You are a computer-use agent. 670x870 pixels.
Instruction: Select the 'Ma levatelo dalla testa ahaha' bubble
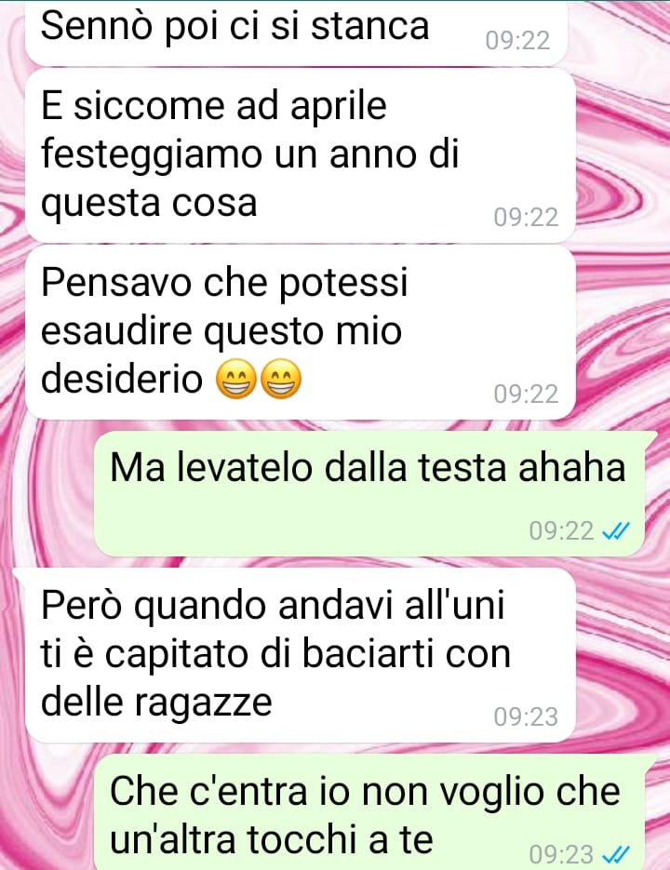pos(370,494)
